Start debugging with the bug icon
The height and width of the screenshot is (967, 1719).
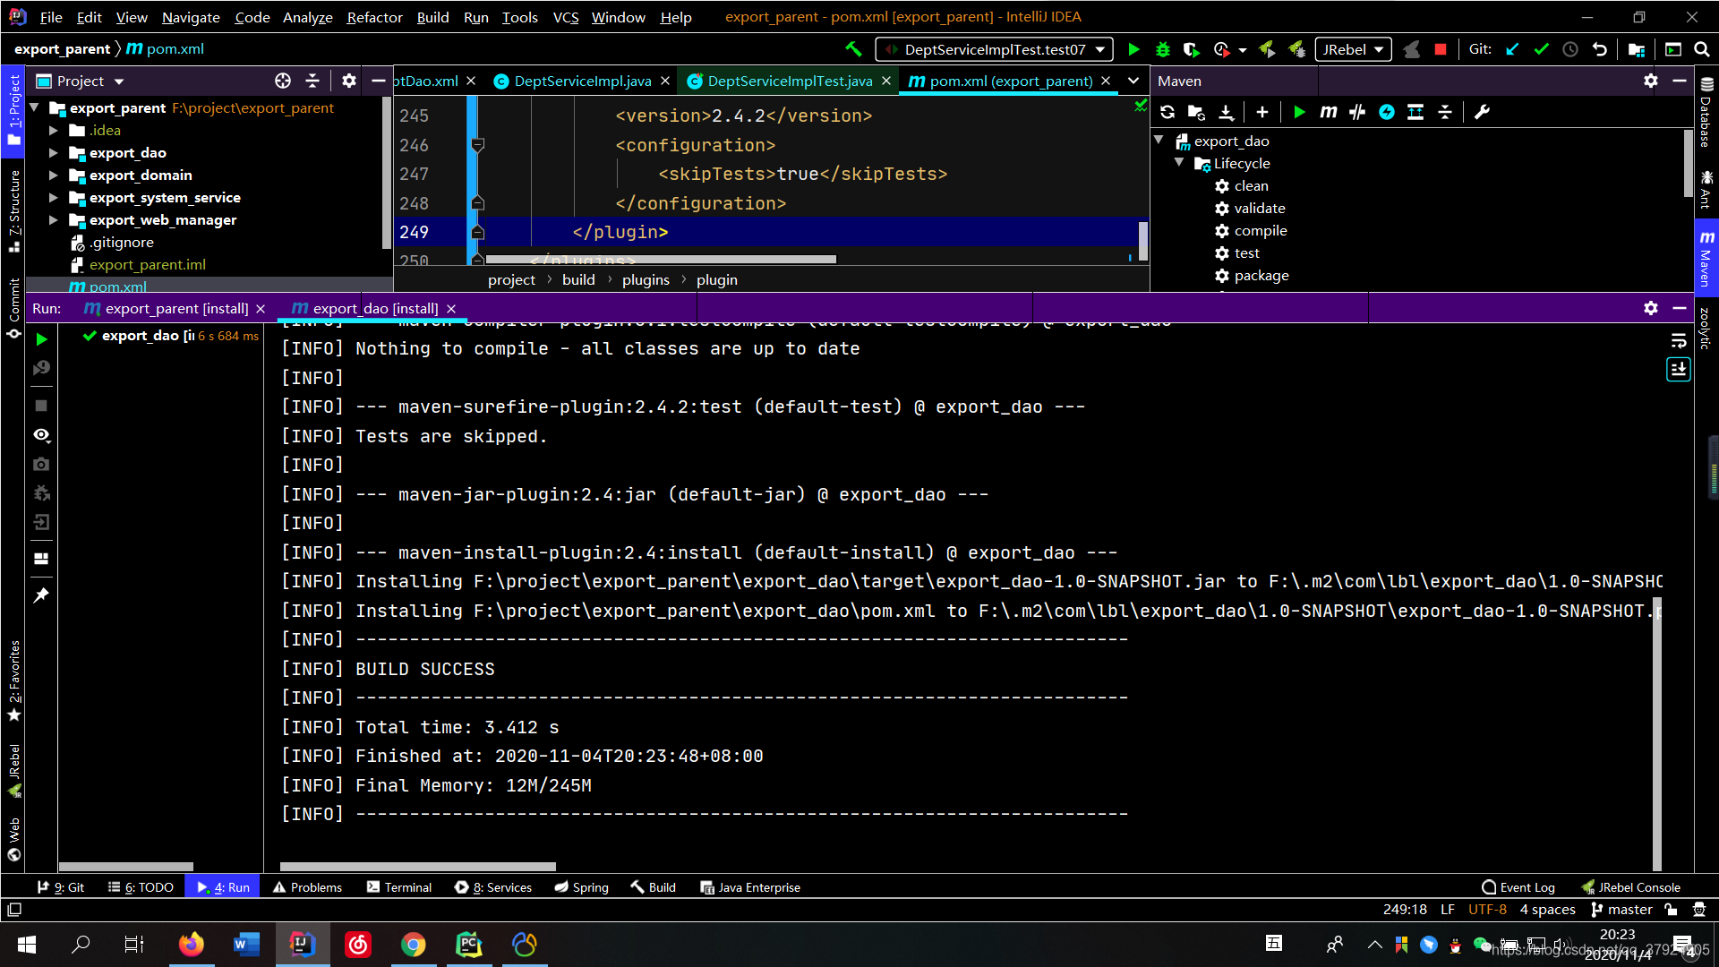pyautogui.click(x=1162, y=49)
